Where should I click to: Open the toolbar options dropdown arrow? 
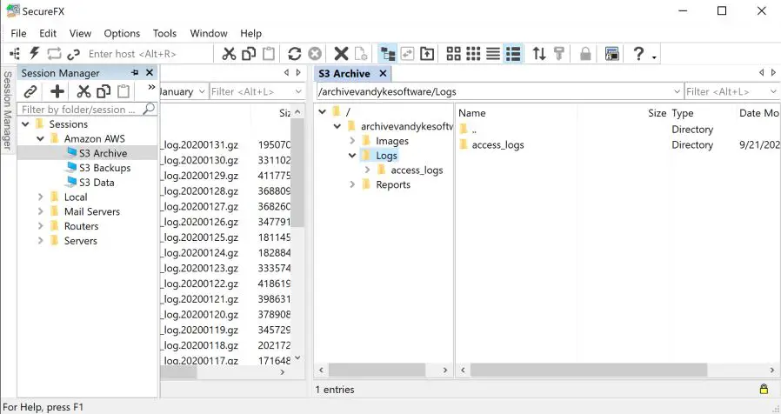pyautogui.click(x=655, y=57)
